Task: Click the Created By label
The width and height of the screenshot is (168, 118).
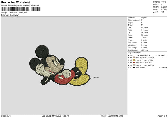Action: point(6,116)
